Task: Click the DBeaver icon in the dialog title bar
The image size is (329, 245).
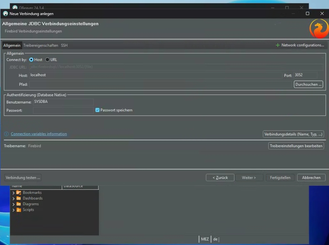Action: tap(5, 14)
